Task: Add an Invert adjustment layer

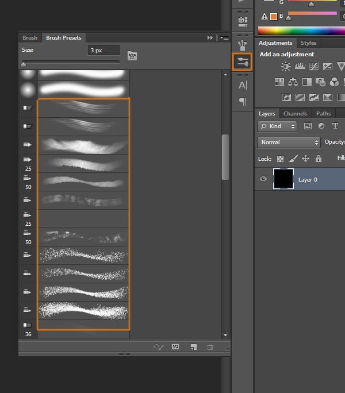Action: pos(286,97)
